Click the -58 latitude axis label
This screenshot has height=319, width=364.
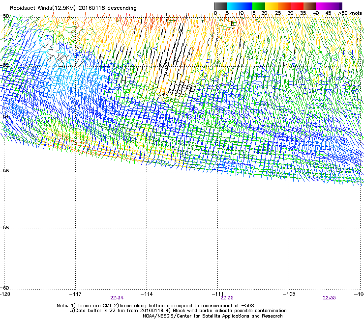[4, 228]
